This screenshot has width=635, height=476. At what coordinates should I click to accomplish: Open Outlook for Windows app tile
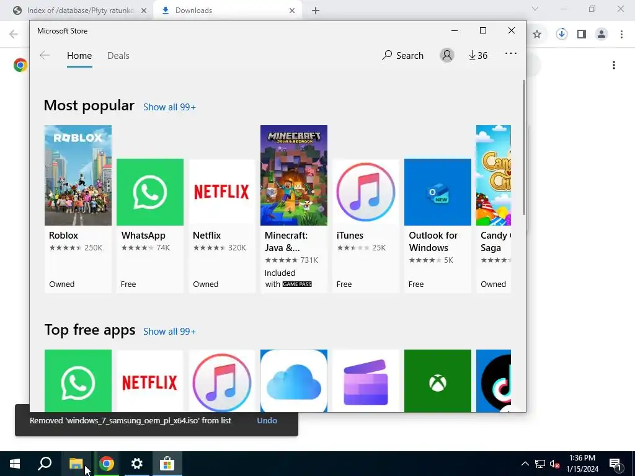(x=438, y=226)
